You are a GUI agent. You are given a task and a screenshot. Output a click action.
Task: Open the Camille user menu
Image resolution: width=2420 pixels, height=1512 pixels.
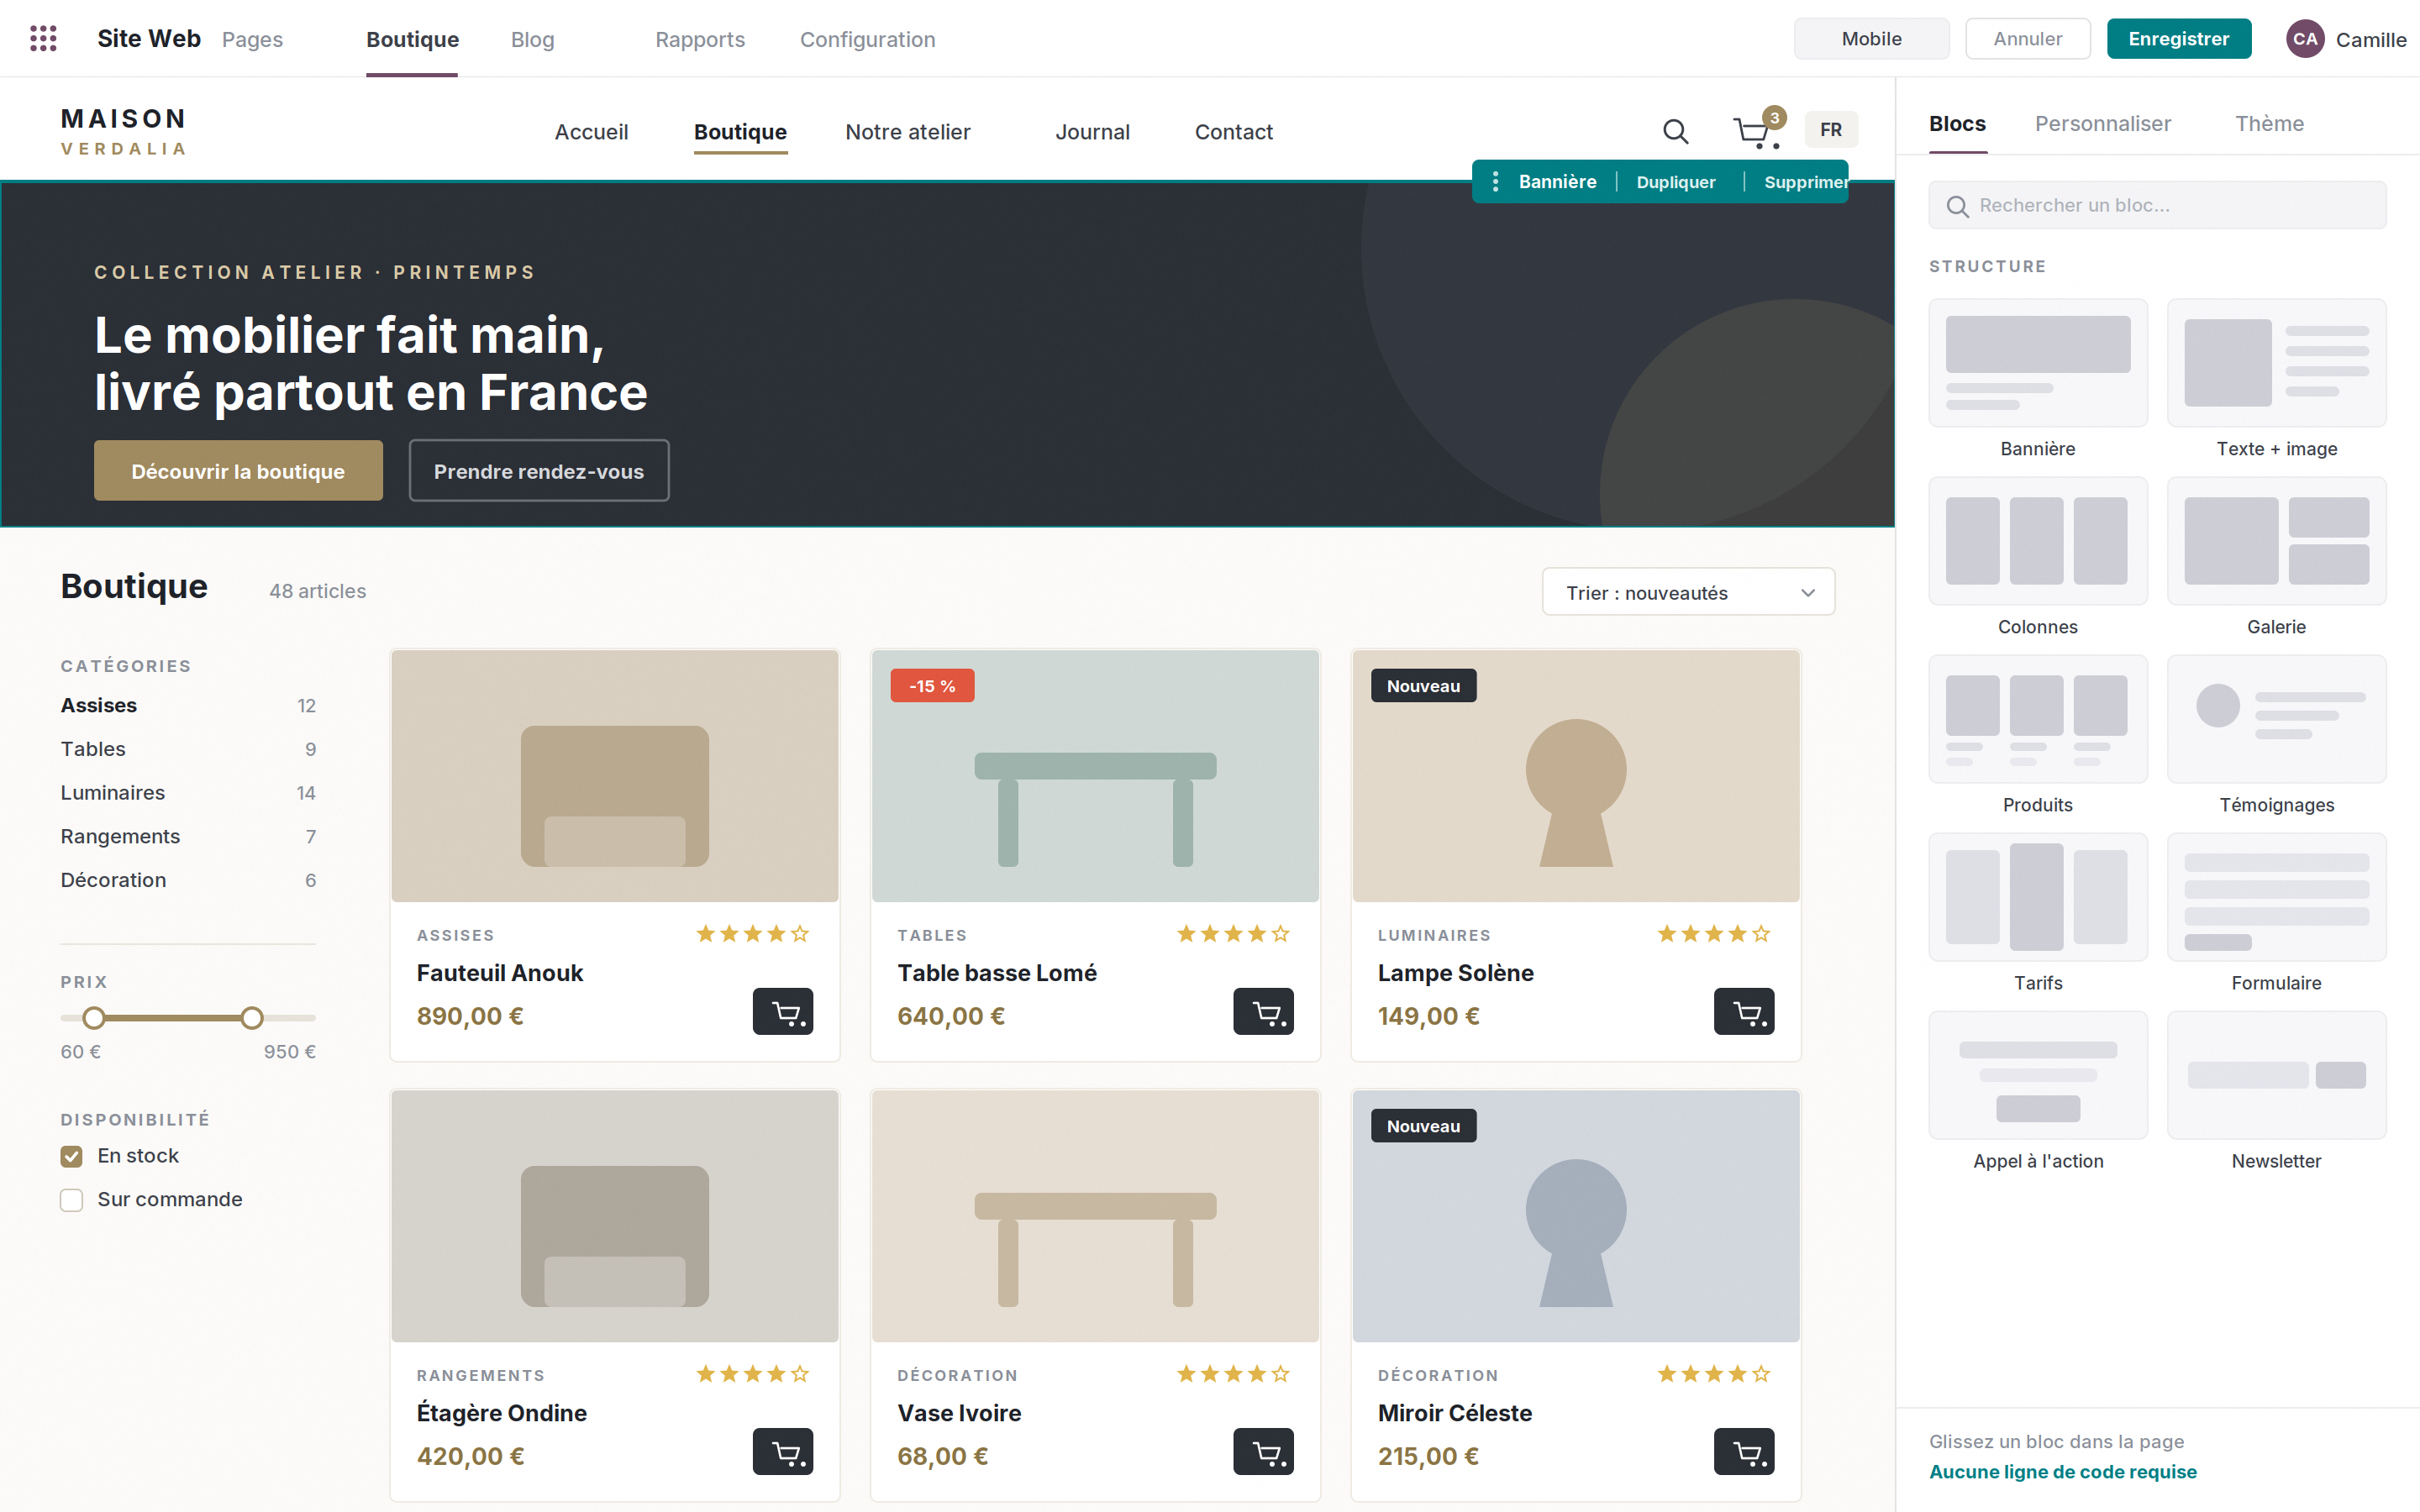[x=2346, y=39]
